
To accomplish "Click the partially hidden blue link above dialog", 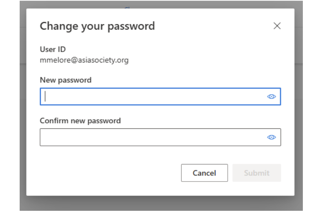I will tap(128, 7).
